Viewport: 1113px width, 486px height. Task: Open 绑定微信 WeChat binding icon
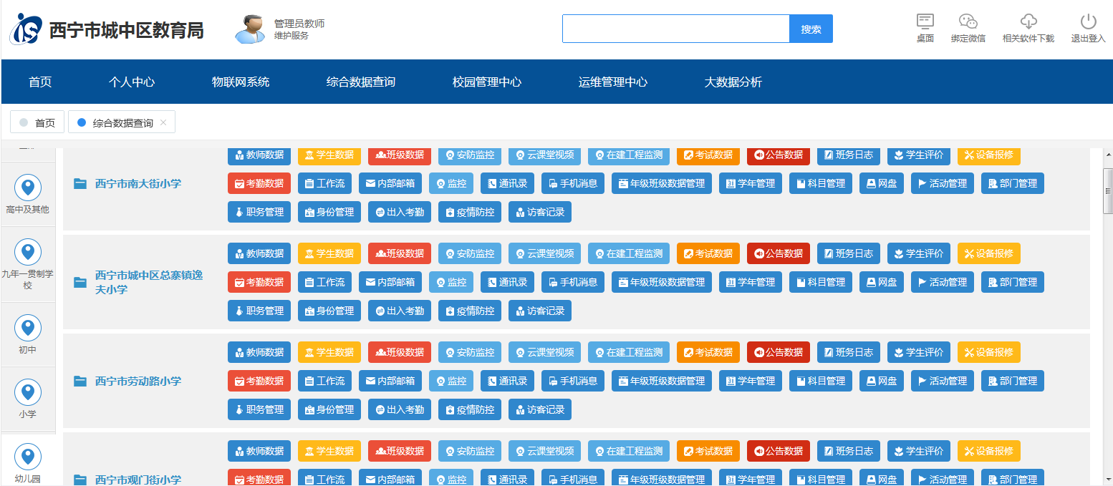pyautogui.click(x=968, y=21)
